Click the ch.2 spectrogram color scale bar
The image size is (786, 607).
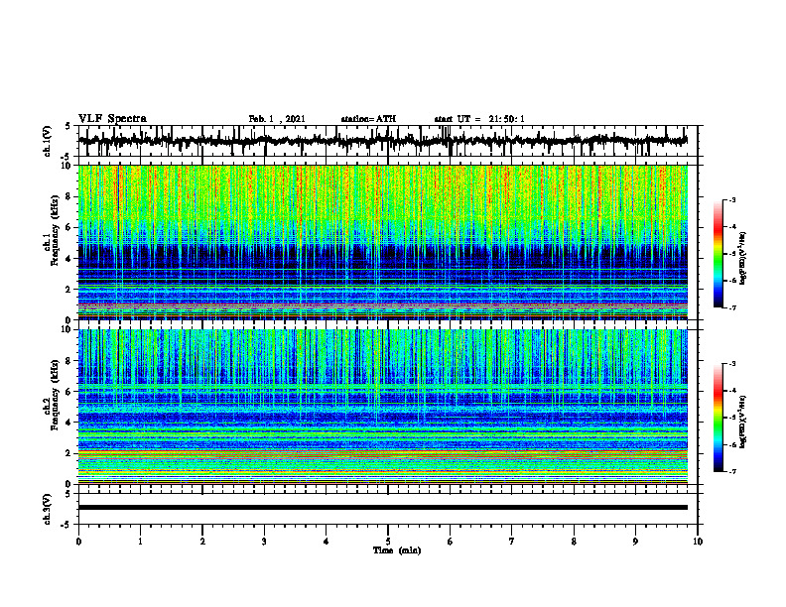[x=719, y=418]
